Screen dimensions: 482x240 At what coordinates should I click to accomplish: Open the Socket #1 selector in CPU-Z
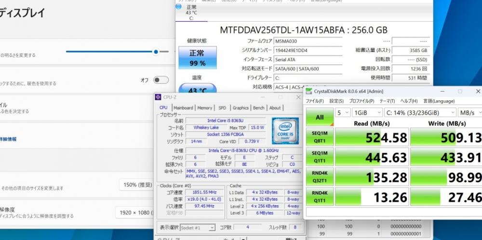[x=197, y=227]
